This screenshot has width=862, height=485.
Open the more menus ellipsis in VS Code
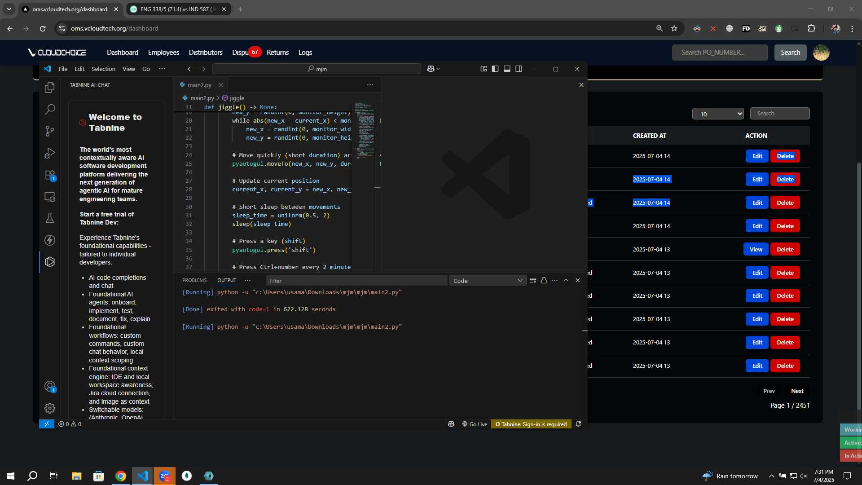[162, 69]
